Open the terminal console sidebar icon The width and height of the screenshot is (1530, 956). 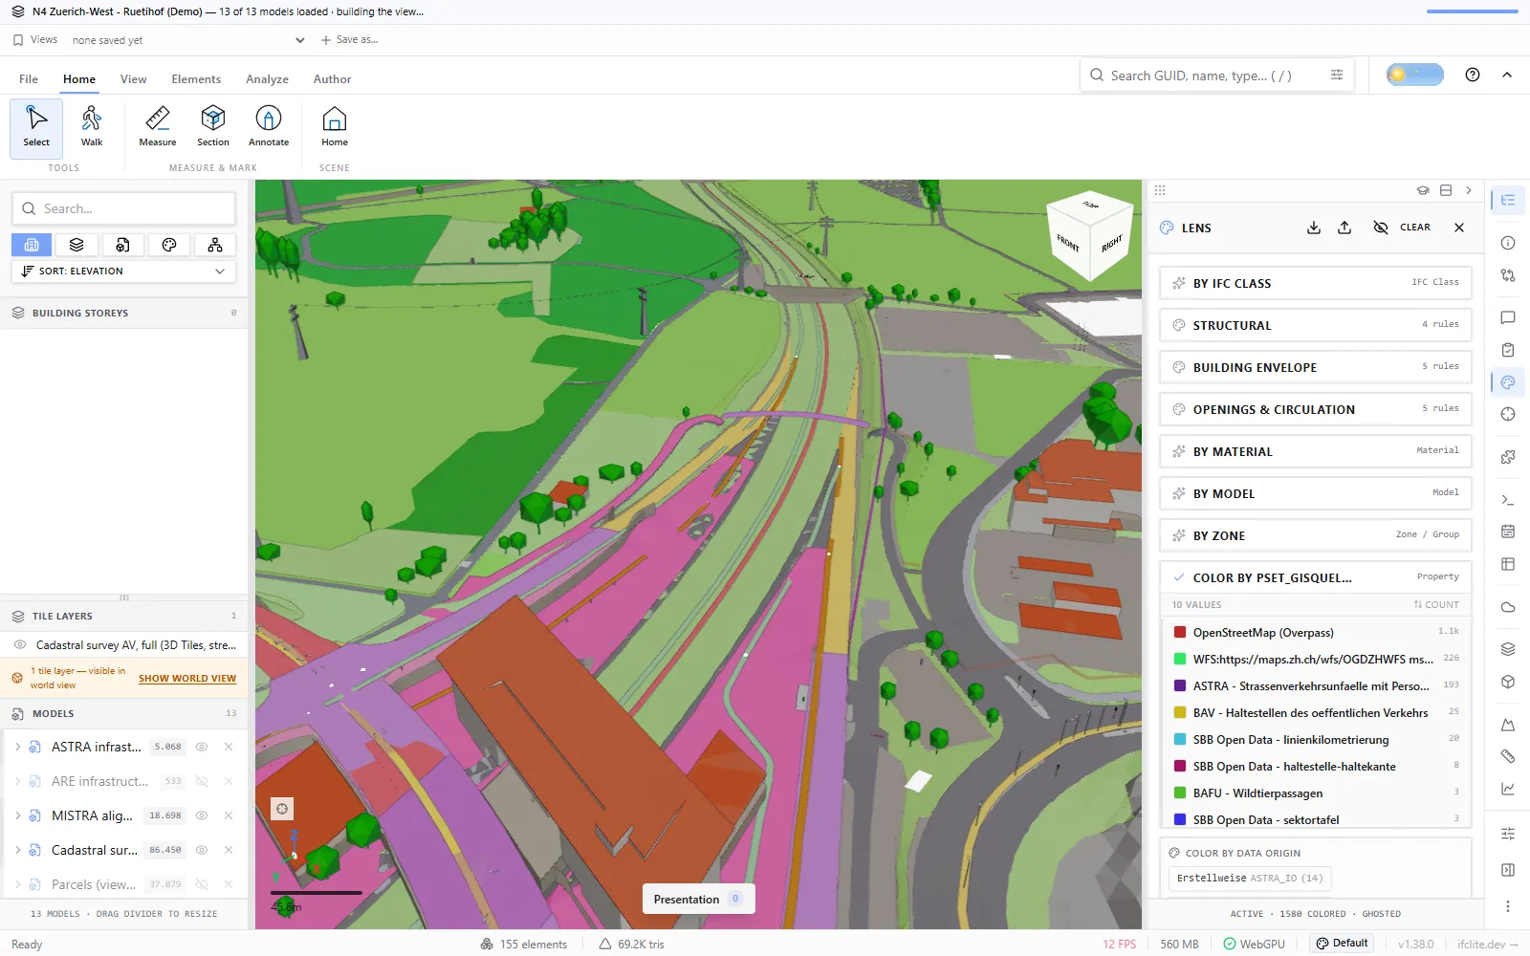point(1508,499)
